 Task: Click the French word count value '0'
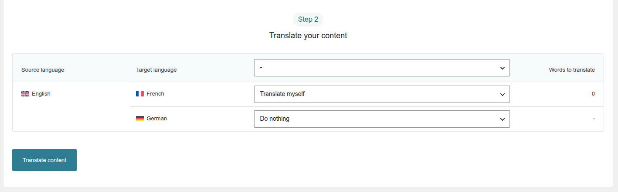pos(593,94)
